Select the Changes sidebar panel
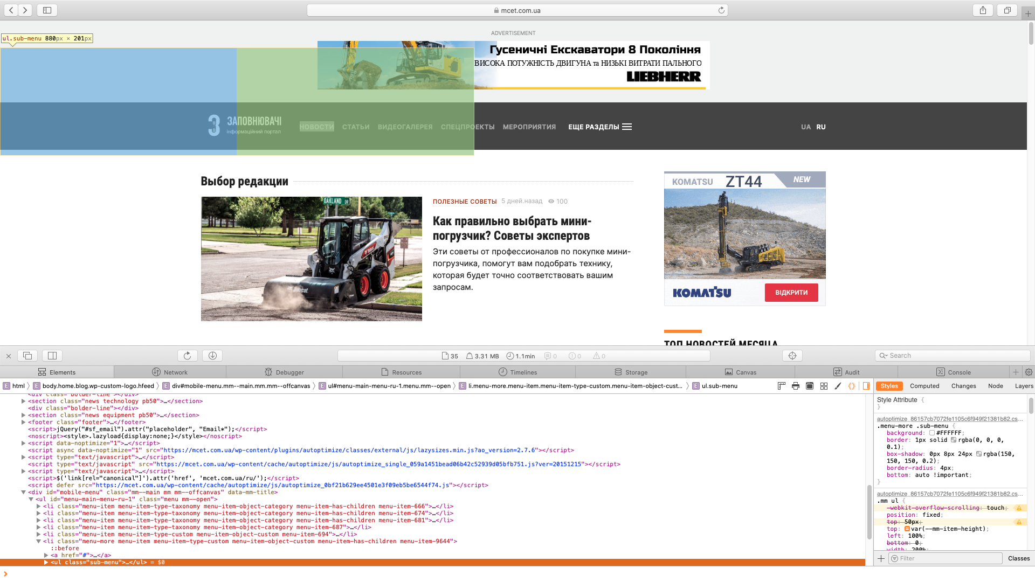 963,386
